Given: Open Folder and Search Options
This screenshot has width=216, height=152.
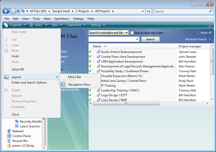Looking at the screenshot, I should pyautogui.click(x=29, y=83).
